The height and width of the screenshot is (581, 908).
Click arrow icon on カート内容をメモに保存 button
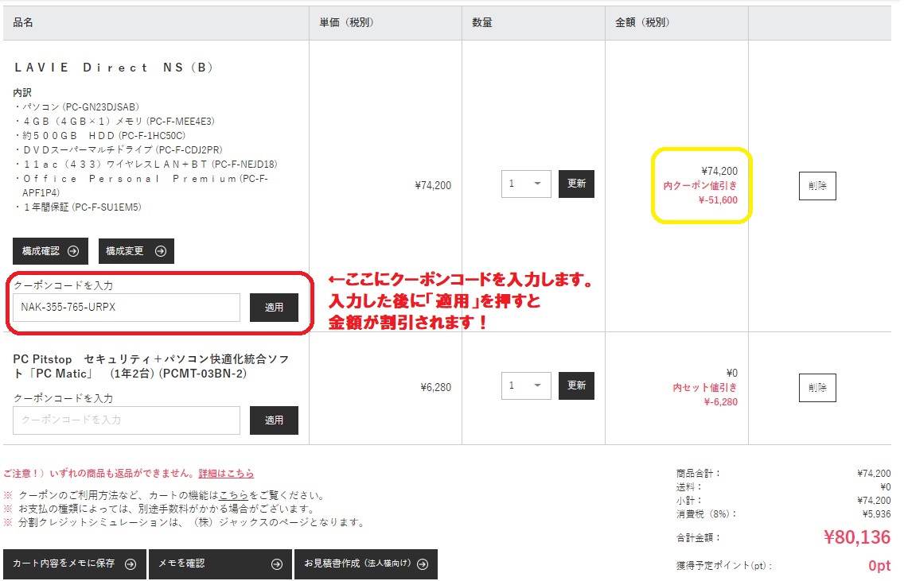[x=131, y=564]
